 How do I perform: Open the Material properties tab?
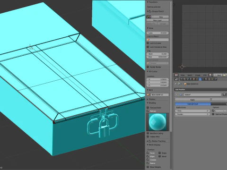point(206,79)
